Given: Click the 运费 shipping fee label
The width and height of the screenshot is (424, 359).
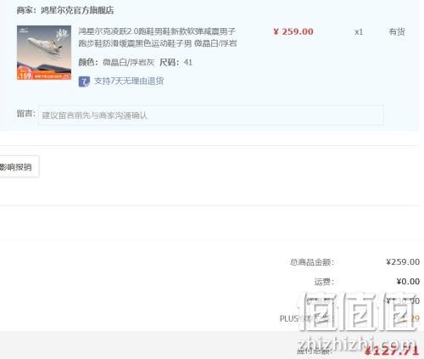Looking at the screenshot, I should click(x=324, y=282).
